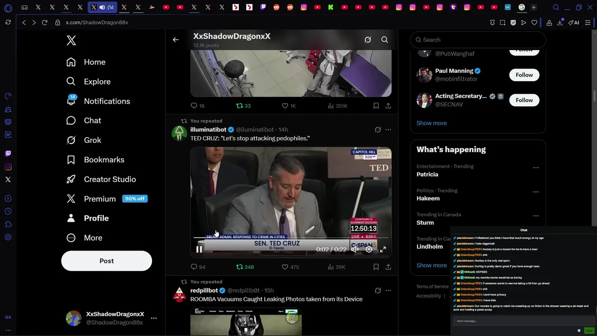The width and height of the screenshot is (597, 336).
Task: Seek on the Ted Cruz video progress bar
Action: pos(291,238)
